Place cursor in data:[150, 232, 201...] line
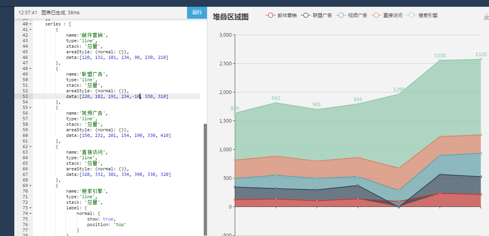 (118, 135)
